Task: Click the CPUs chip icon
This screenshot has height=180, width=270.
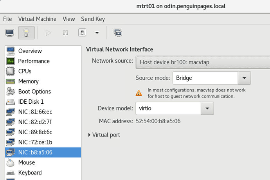Action: 11,71
